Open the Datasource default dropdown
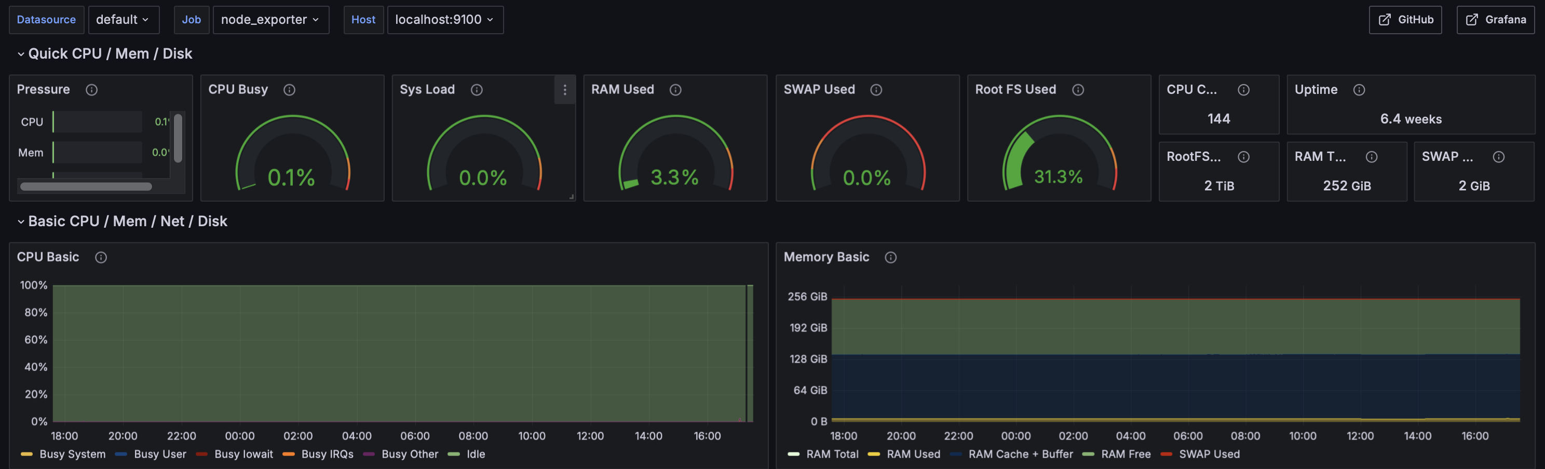This screenshot has height=469, width=1545. pyautogui.click(x=123, y=20)
